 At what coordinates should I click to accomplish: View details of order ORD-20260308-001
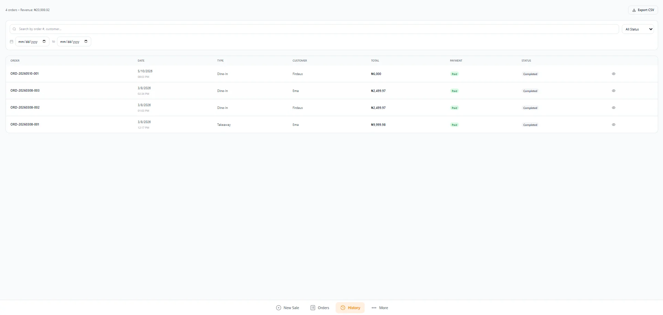click(x=614, y=124)
